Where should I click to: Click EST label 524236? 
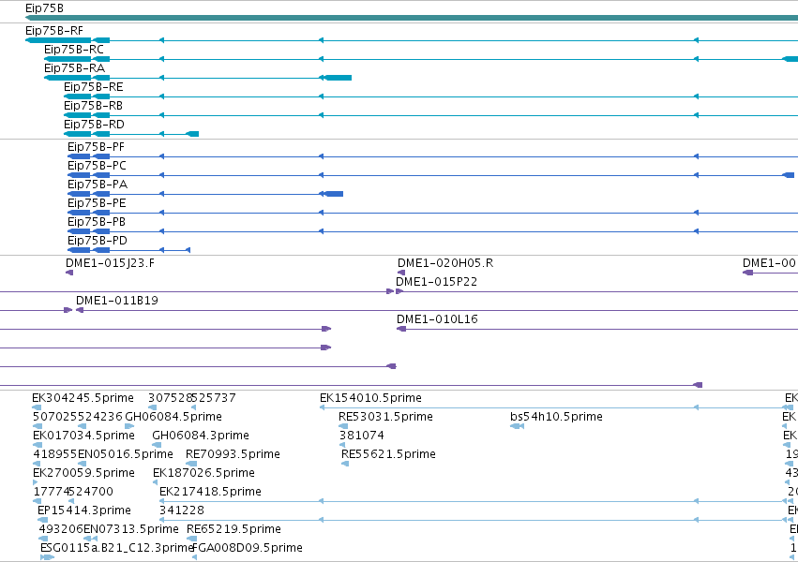tap(100, 417)
